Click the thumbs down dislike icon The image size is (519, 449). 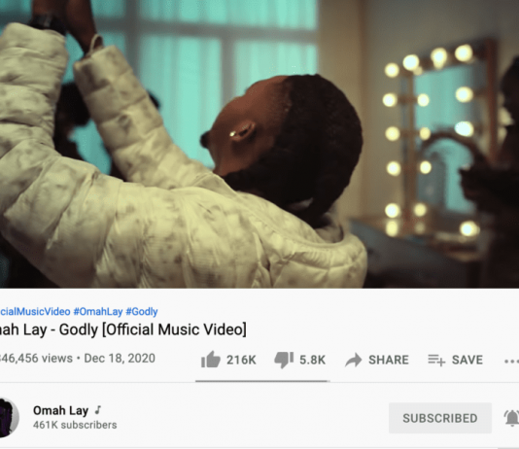284,360
